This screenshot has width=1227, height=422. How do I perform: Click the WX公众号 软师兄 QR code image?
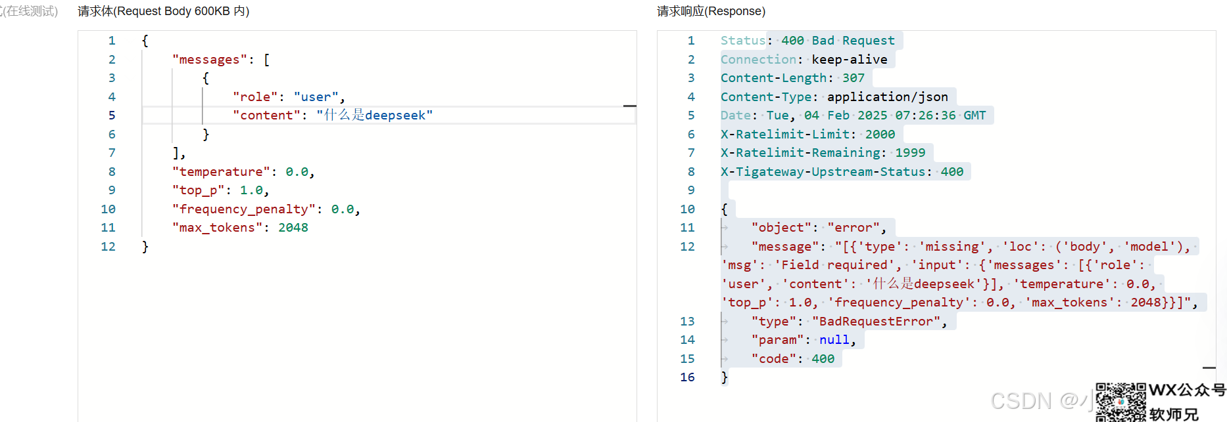pyautogui.click(x=1120, y=403)
